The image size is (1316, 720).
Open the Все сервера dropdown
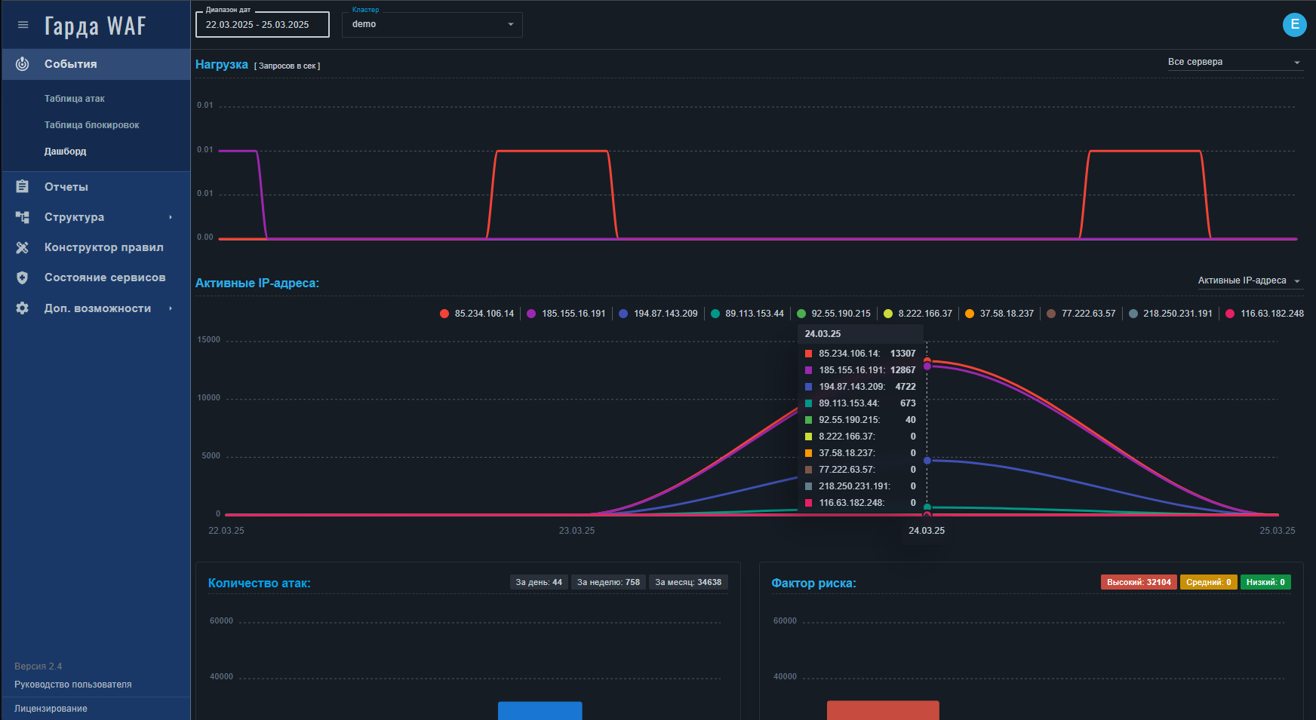tap(1235, 63)
